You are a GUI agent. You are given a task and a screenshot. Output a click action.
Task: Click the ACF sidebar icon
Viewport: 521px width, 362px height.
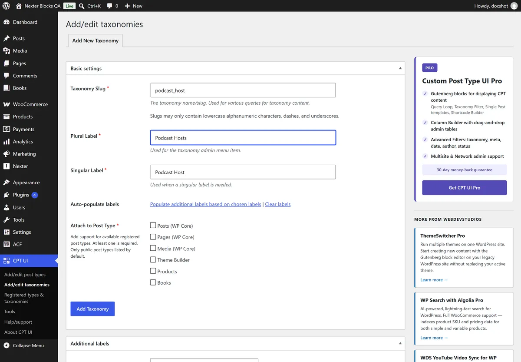tap(7, 244)
